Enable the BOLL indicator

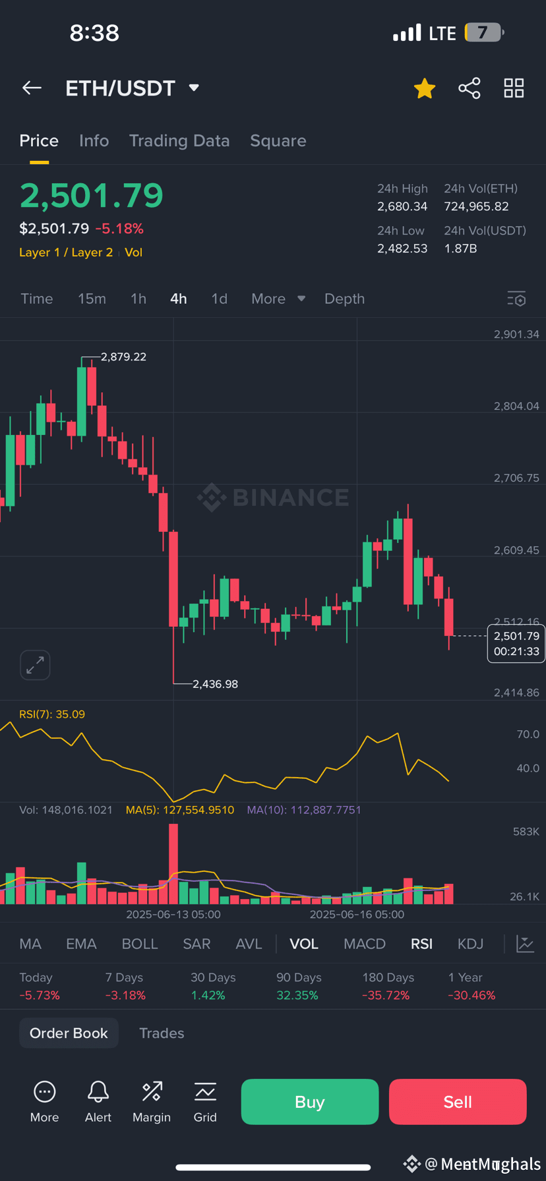[140, 944]
